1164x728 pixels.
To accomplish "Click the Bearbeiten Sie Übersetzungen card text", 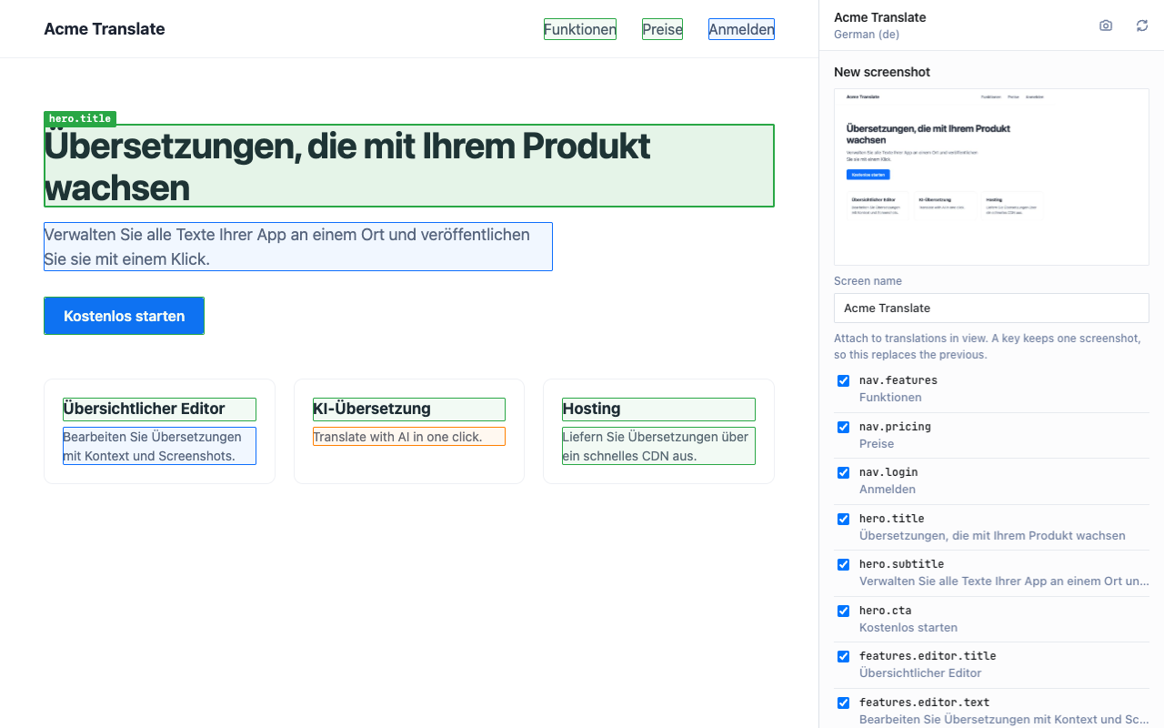I will tap(159, 446).
